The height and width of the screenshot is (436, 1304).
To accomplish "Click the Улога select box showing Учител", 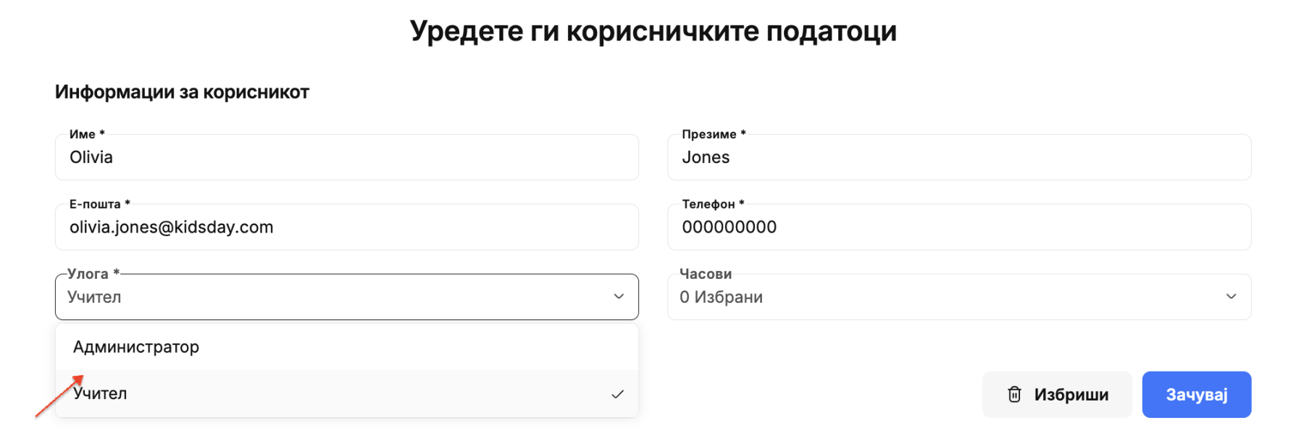I will 347,297.
